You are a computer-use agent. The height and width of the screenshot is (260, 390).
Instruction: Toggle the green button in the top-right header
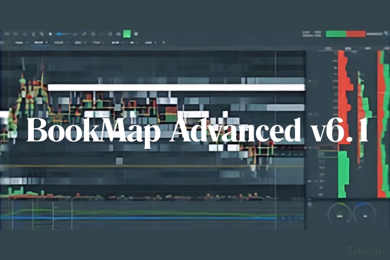pos(335,34)
